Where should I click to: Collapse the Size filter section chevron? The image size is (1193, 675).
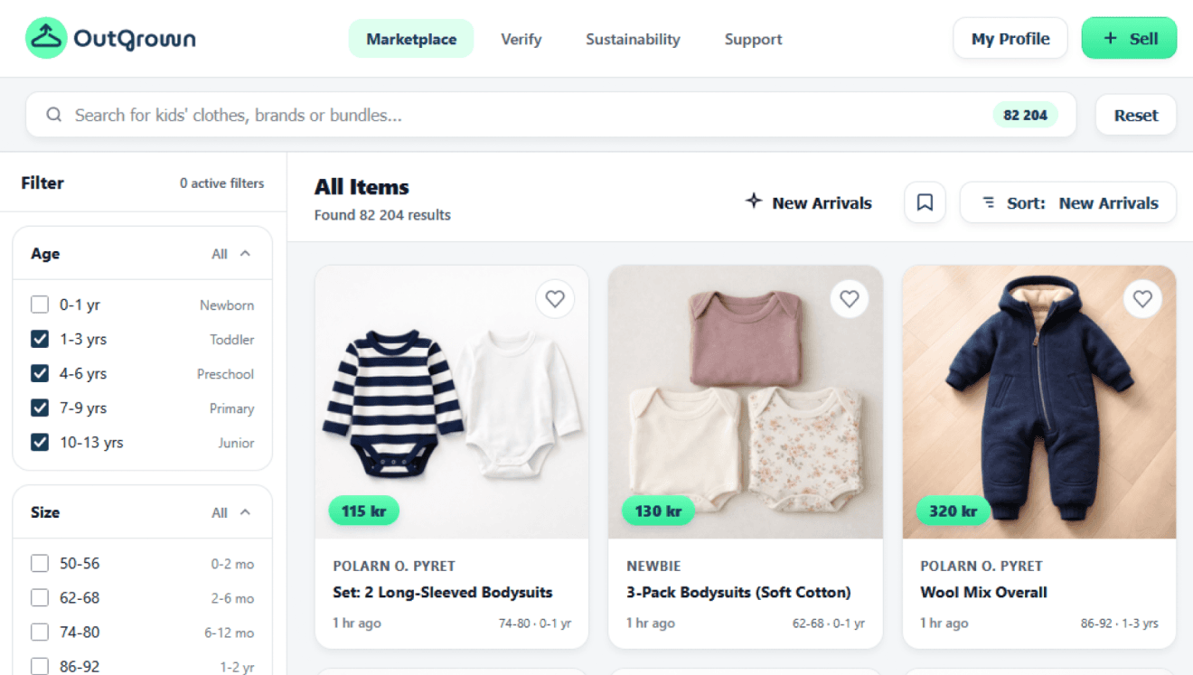pos(245,512)
